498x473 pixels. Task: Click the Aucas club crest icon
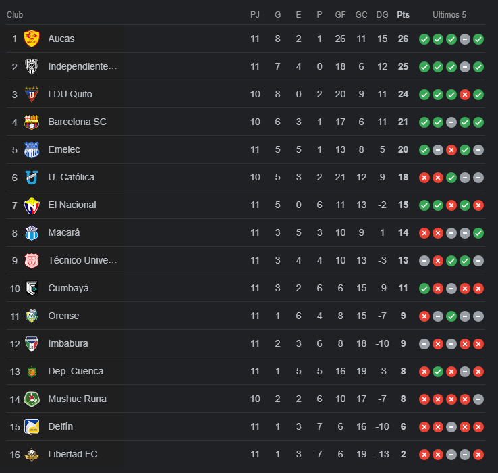pyautogui.click(x=32, y=39)
